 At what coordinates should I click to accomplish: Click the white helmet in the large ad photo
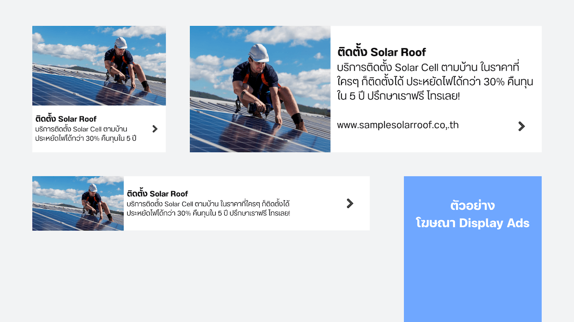click(259, 52)
